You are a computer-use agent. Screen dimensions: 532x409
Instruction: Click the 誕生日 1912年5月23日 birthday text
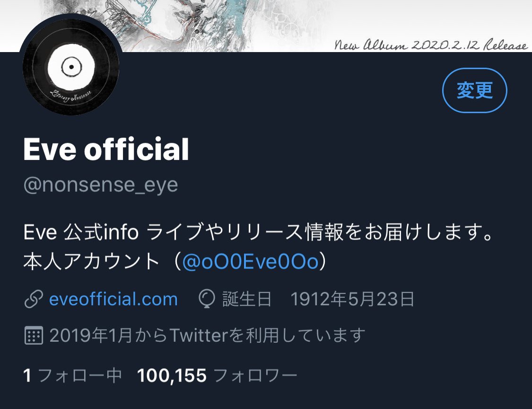(318, 299)
